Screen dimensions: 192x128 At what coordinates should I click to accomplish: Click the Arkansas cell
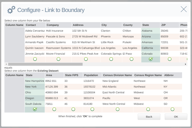click(x=151, y=42)
